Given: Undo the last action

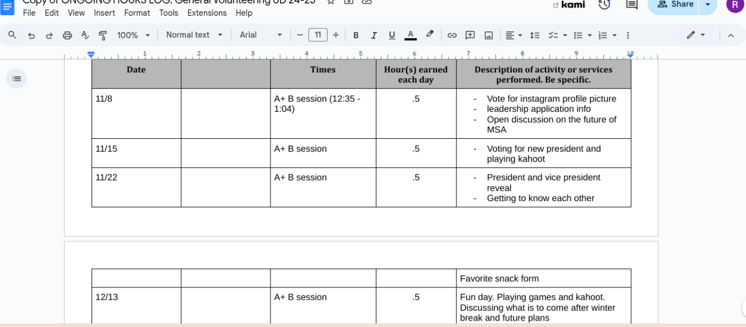Looking at the screenshot, I should coord(31,35).
